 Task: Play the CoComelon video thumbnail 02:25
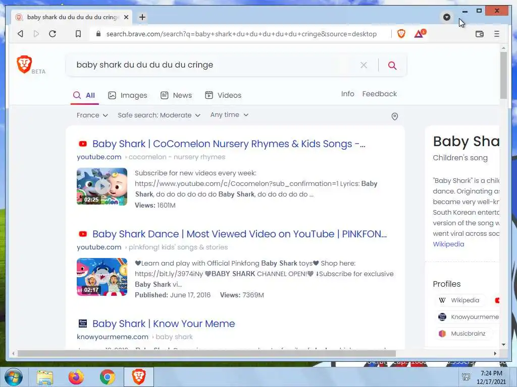pyautogui.click(x=102, y=186)
